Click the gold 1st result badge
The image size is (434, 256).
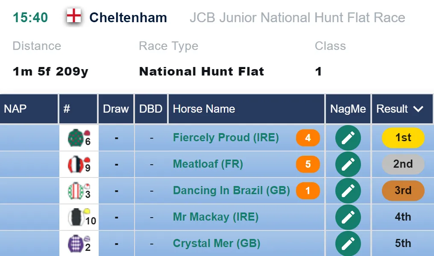pos(403,138)
